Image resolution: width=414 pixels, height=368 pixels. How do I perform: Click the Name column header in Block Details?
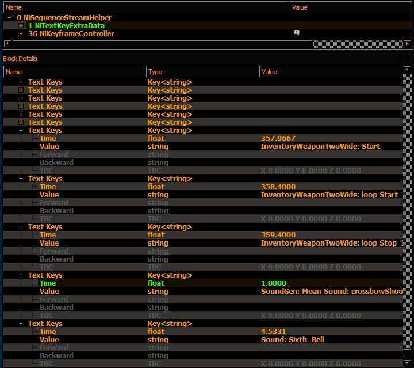[x=74, y=72]
